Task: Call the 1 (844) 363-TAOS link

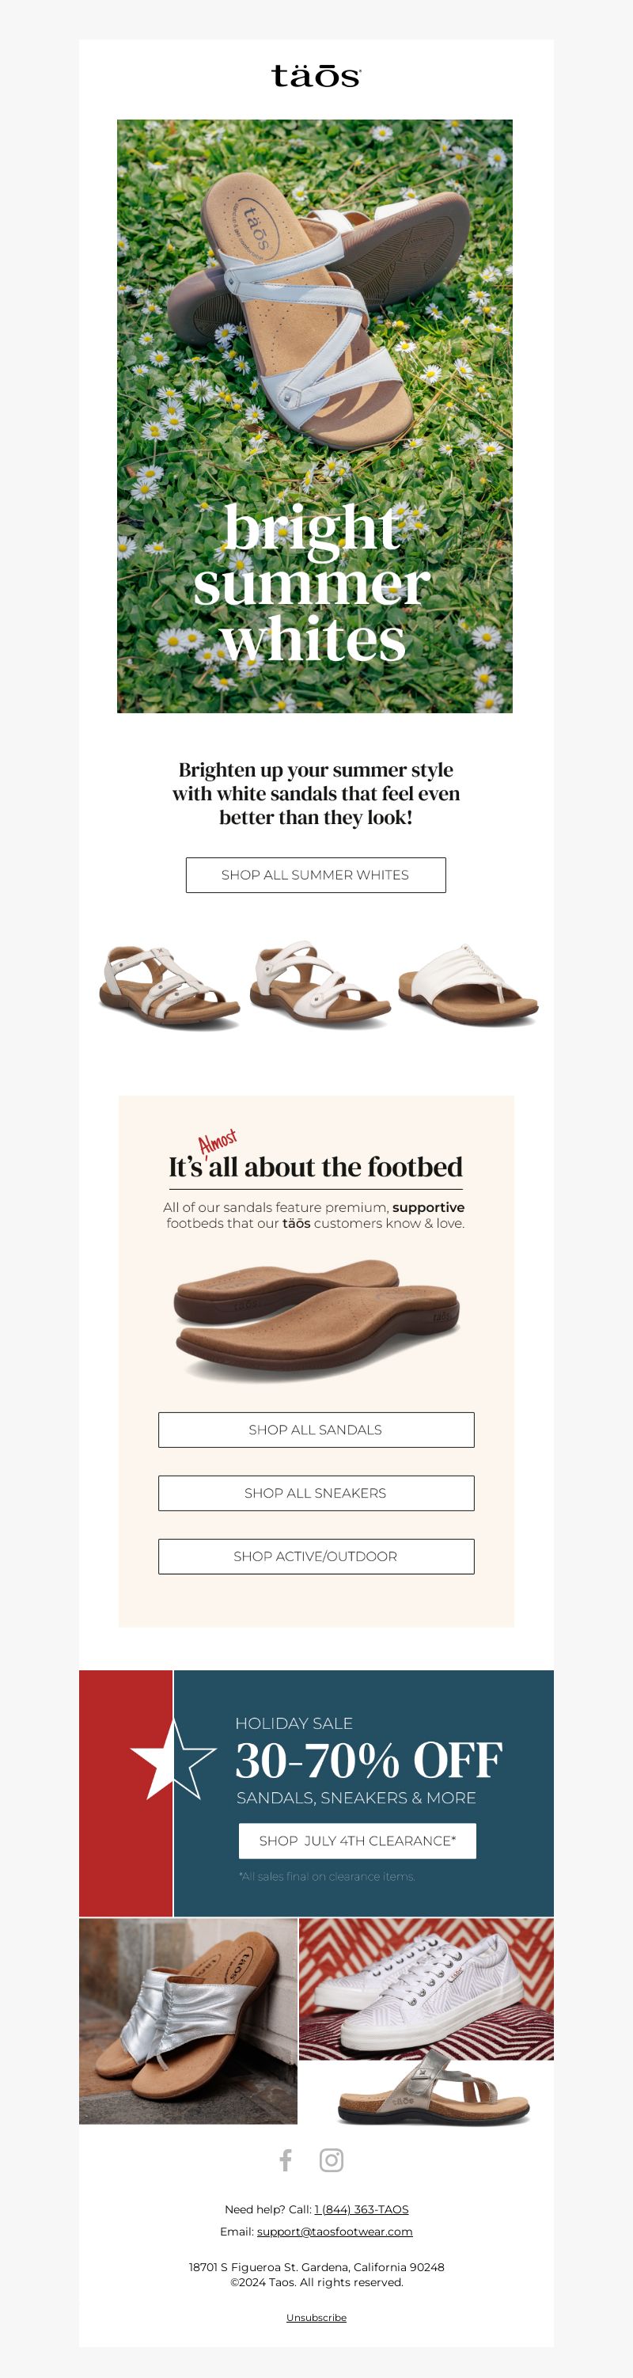Action: [362, 2209]
